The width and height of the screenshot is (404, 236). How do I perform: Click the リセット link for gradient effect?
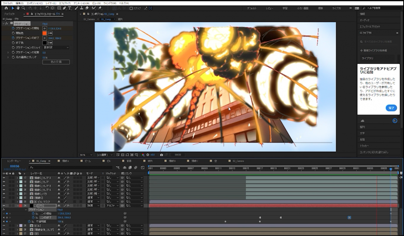tap(45, 24)
